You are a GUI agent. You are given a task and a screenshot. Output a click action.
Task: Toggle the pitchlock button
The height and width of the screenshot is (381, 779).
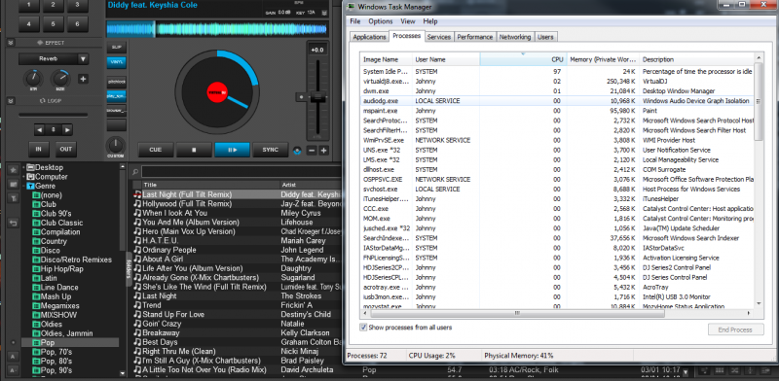point(116,81)
